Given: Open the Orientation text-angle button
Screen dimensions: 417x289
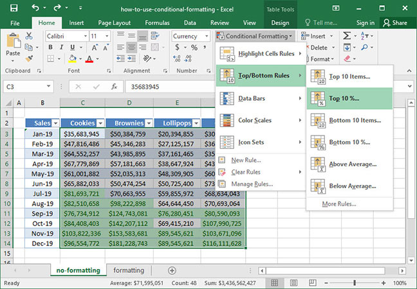Looking at the screenshot, I should coord(147,58).
